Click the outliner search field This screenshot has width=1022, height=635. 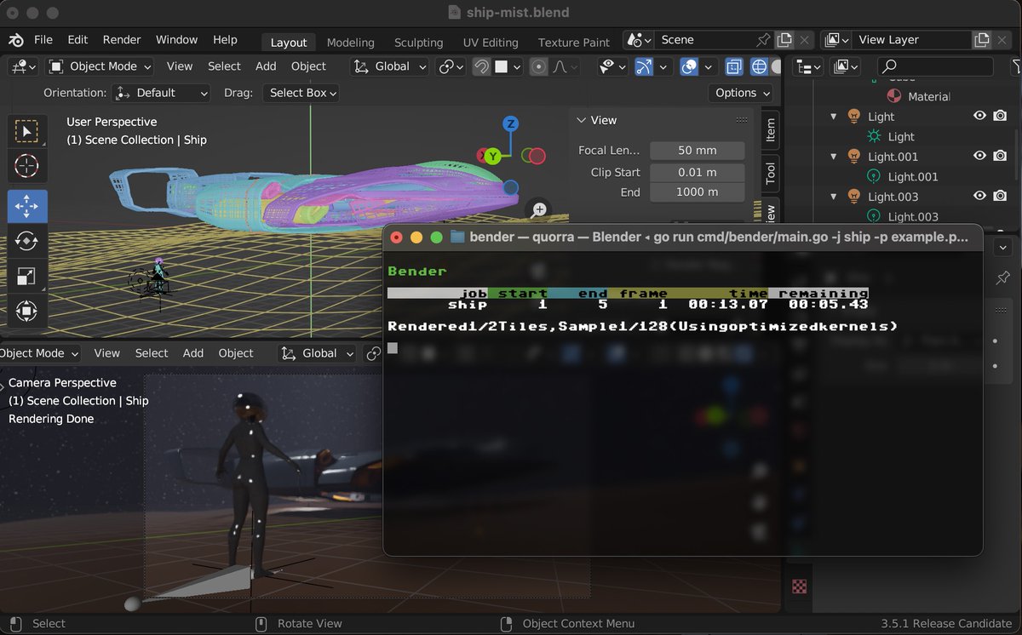(x=934, y=66)
